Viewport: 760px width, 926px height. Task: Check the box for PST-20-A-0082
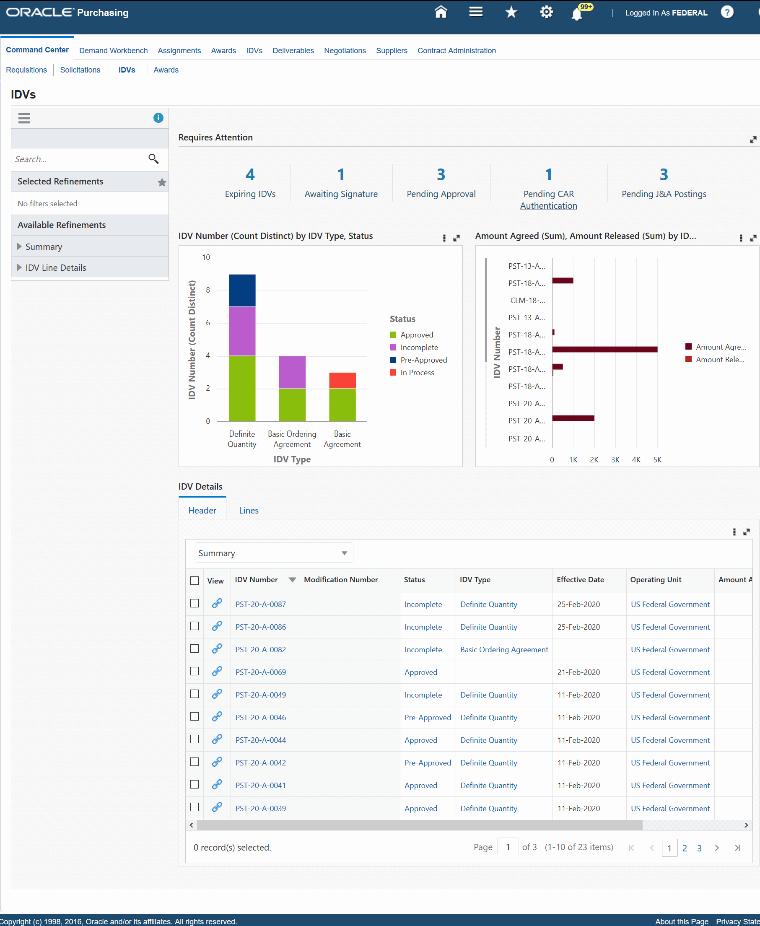click(195, 648)
